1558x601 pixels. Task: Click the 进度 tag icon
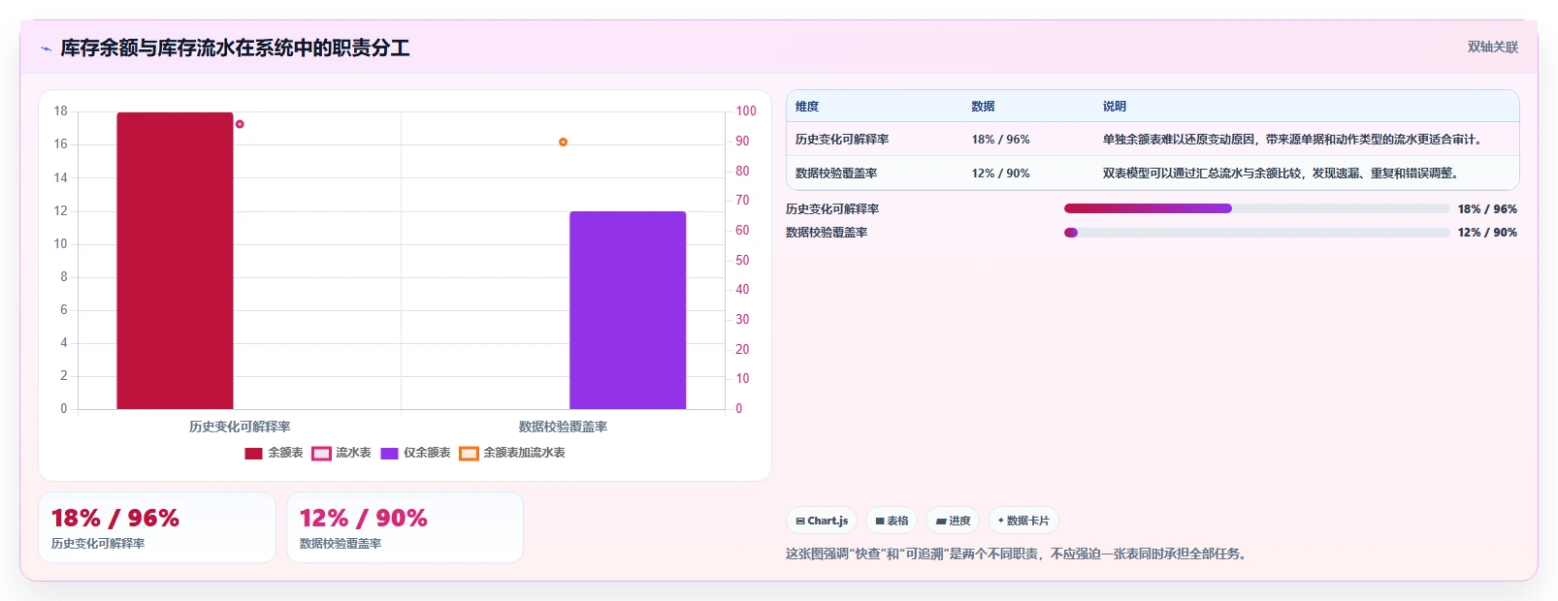point(940,522)
